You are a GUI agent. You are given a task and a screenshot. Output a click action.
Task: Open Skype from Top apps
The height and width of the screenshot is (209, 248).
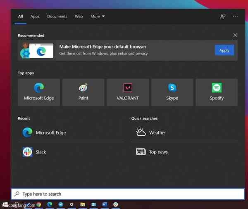tap(172, 92)
